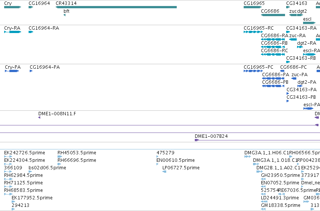This screenshot has height=211, width=320.
Task: Click protein CG6686-PC
Action: 293,67
